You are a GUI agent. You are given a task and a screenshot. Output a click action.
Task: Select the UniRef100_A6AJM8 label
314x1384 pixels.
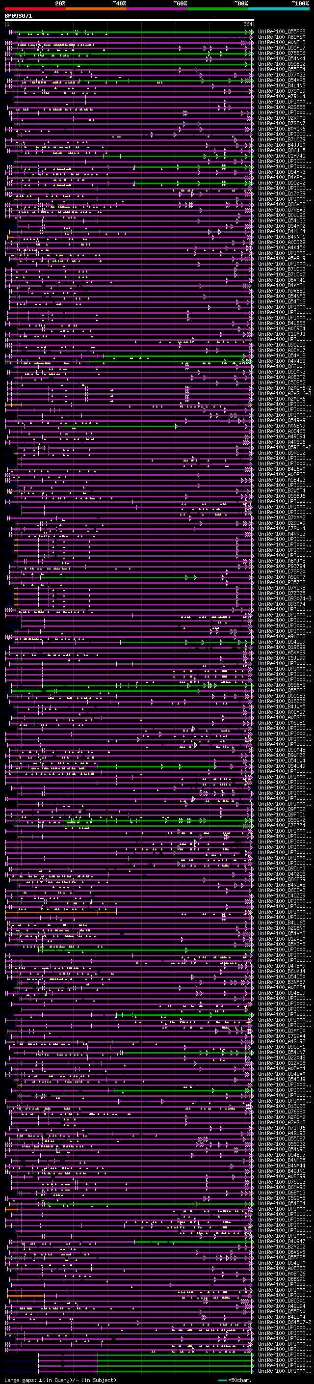[x=281, y=561]
